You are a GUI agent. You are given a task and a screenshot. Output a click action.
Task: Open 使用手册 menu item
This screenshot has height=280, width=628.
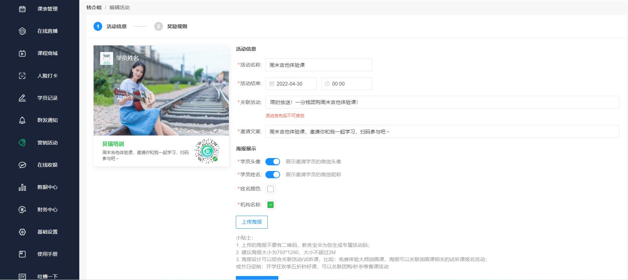(47, 254)
